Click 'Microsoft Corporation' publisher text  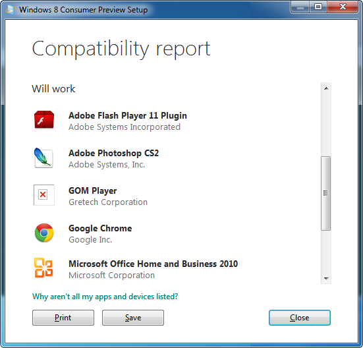[112, 275]
